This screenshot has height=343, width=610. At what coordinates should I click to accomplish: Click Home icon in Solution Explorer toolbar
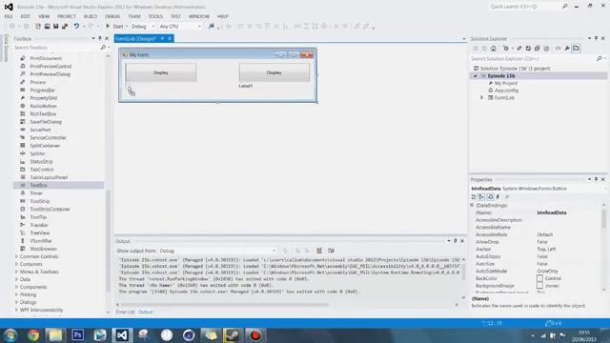(494, 49)
